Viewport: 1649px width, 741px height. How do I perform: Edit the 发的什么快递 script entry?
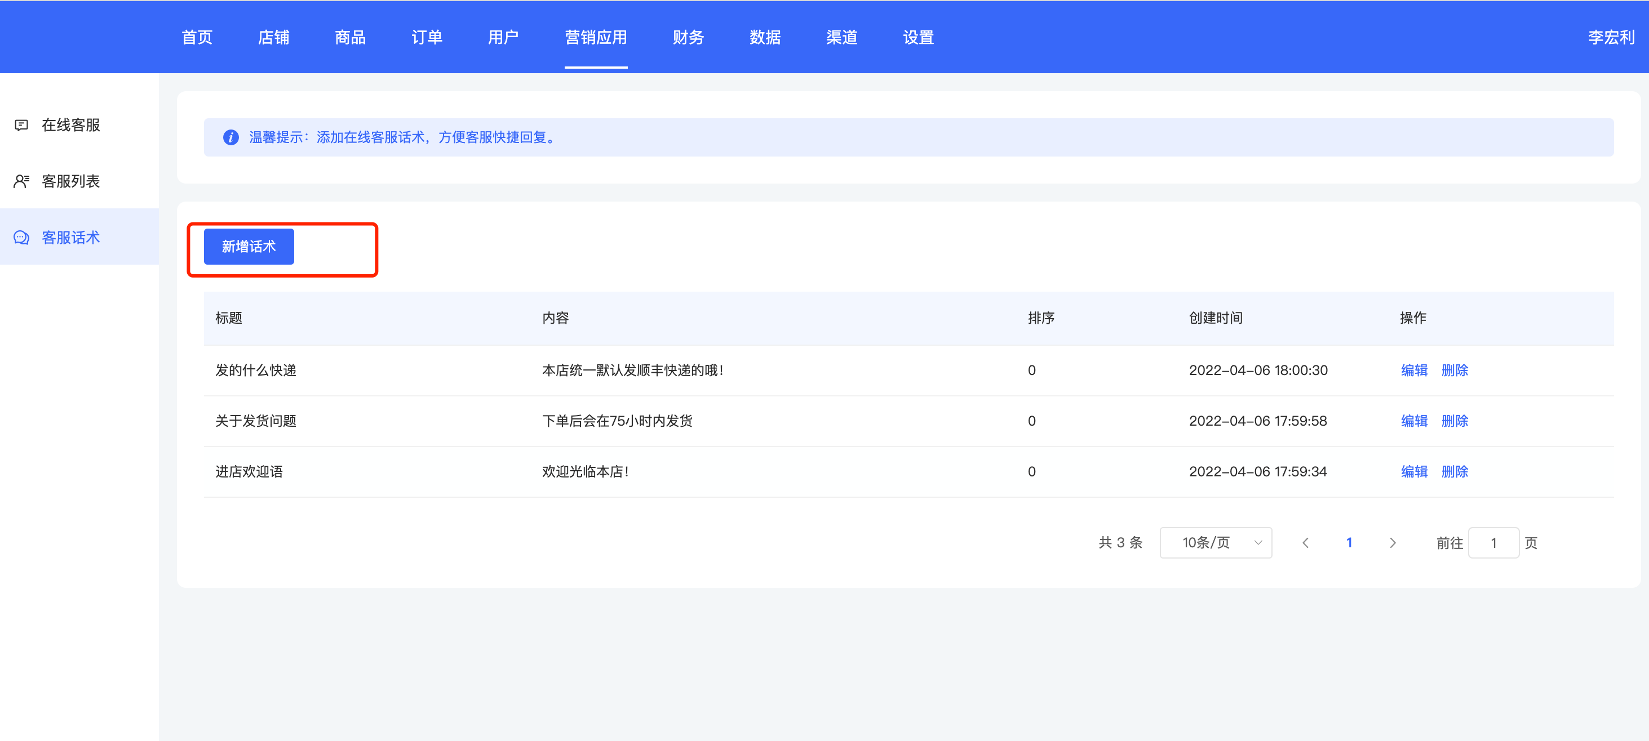pos(1413,370)
